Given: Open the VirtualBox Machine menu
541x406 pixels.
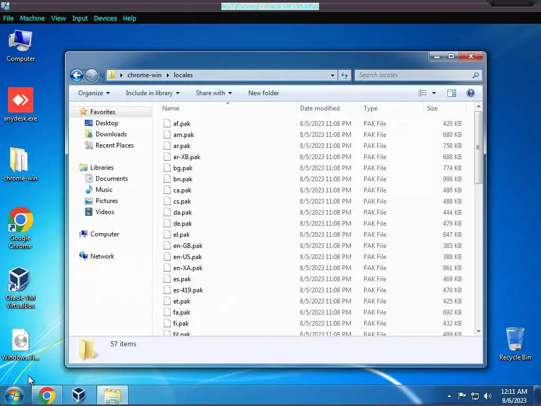Looking at the screenshot, I should (32, 19).
